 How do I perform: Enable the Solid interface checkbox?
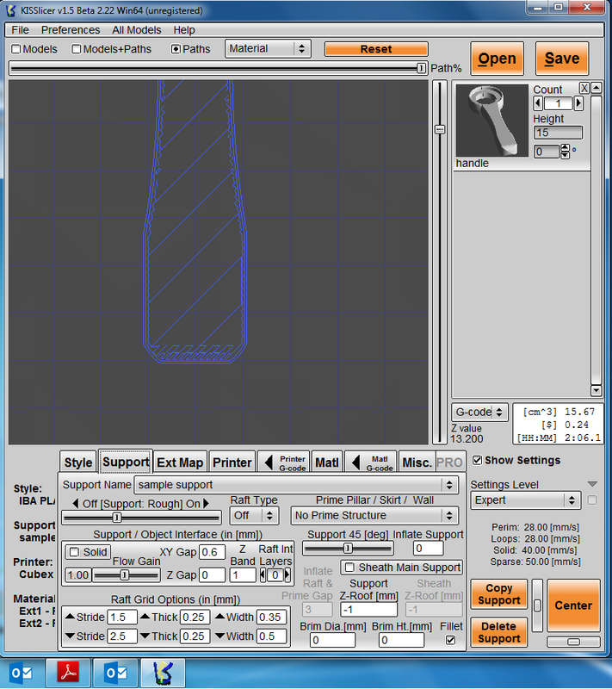[75, 552]
